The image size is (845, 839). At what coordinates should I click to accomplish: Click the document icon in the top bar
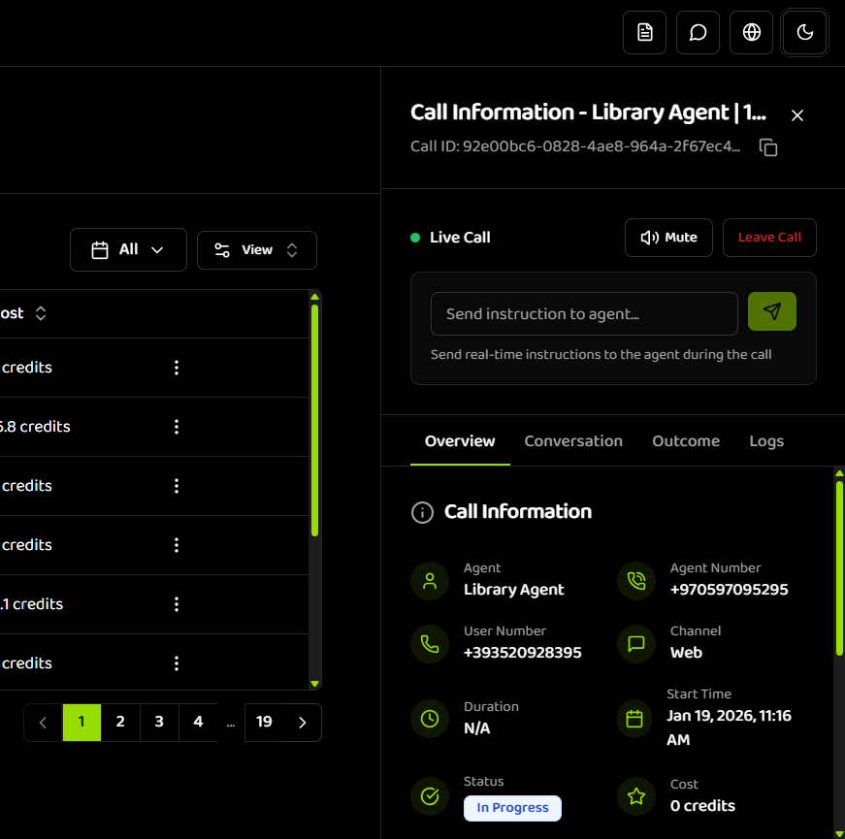644,32
